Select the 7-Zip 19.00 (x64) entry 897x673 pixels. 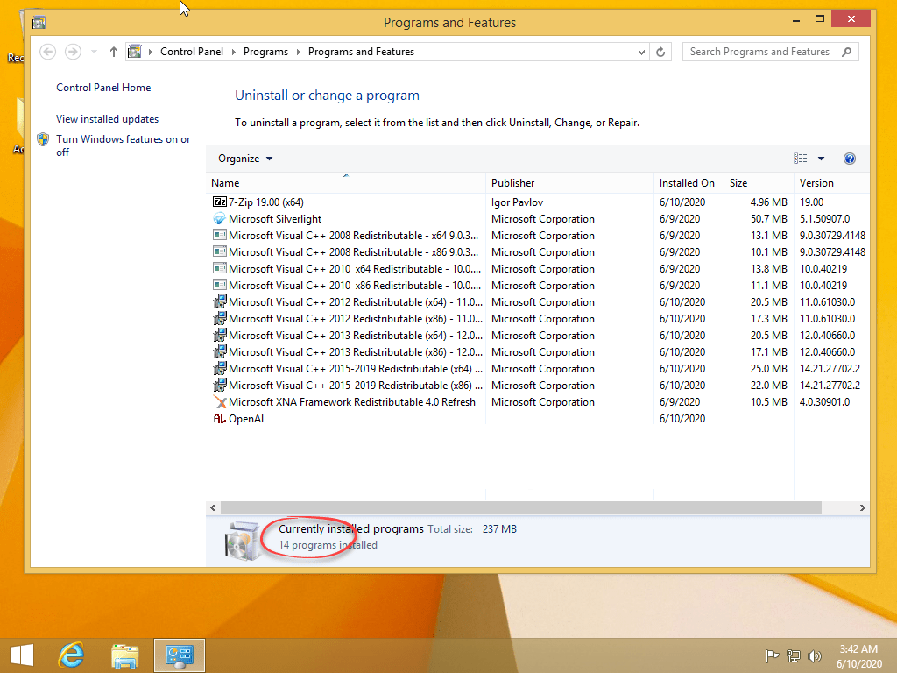coord(266,202)
